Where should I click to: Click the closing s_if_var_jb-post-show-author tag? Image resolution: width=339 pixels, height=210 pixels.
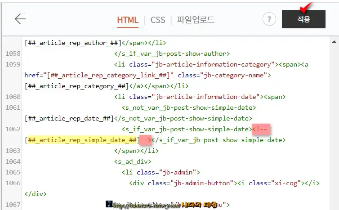172,54
